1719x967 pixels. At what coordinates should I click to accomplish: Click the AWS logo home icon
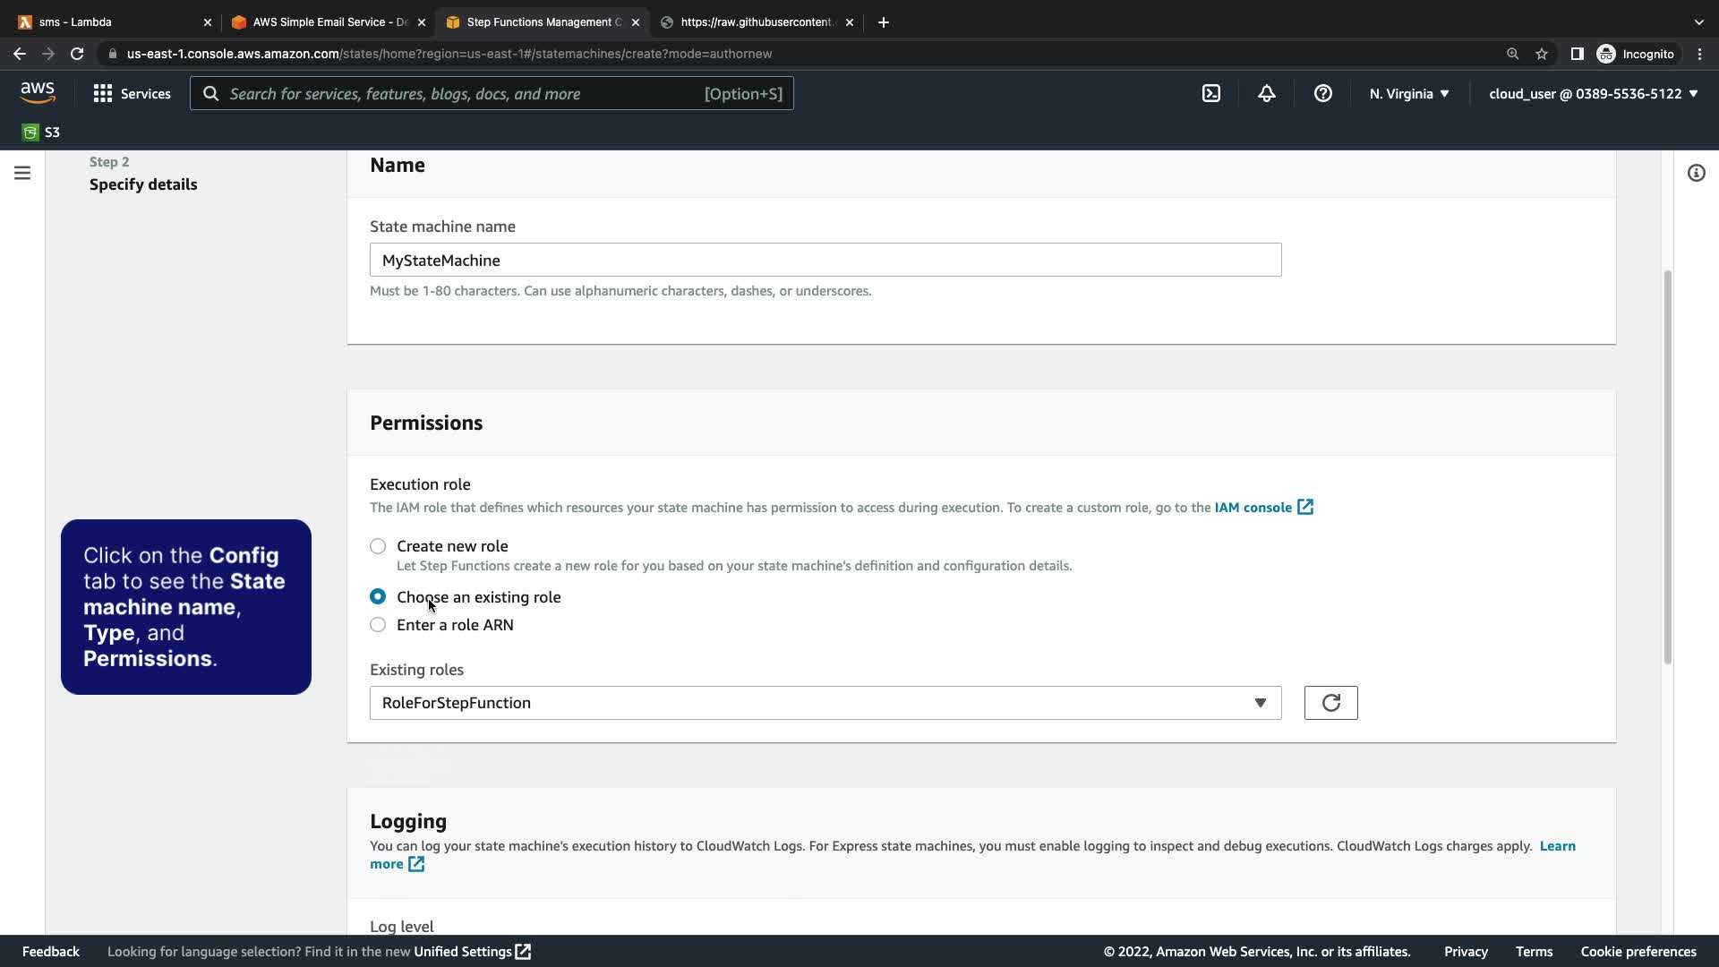pos(38,92)
